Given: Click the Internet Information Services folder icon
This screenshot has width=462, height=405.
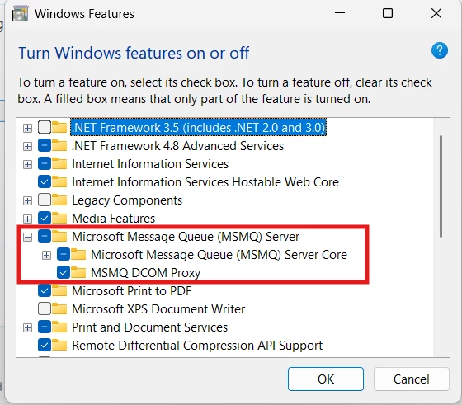Looking at the screenshot, I should click(x=59, y=164).
